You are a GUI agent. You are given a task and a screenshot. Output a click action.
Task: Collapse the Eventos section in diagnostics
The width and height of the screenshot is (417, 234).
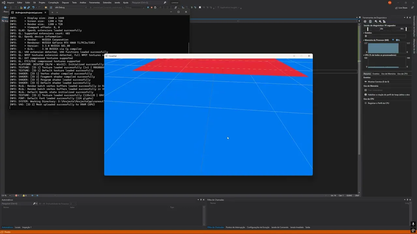click(x=364, y=33)
